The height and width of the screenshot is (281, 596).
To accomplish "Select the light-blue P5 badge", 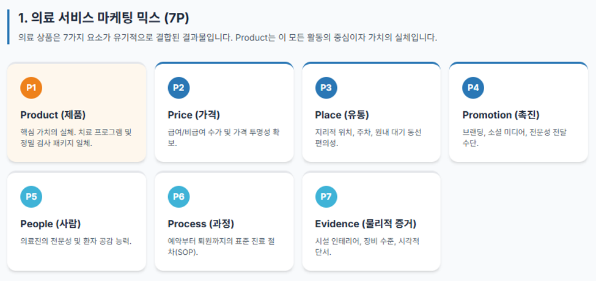I will click(31, 197).
